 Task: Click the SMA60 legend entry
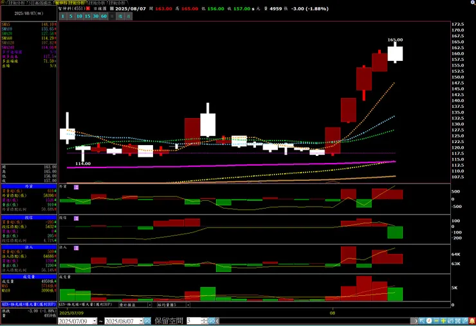click(x=29, y=38)
